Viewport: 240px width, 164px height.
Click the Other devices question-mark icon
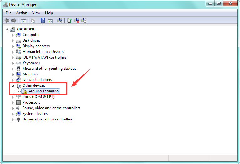coord(19,85)
